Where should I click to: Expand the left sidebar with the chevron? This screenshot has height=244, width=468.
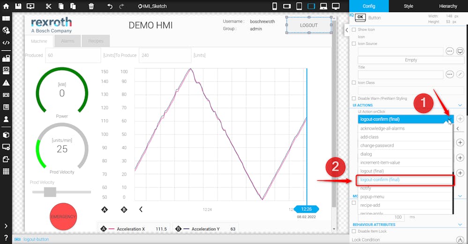pyautogui.click(x=6, y=226)
